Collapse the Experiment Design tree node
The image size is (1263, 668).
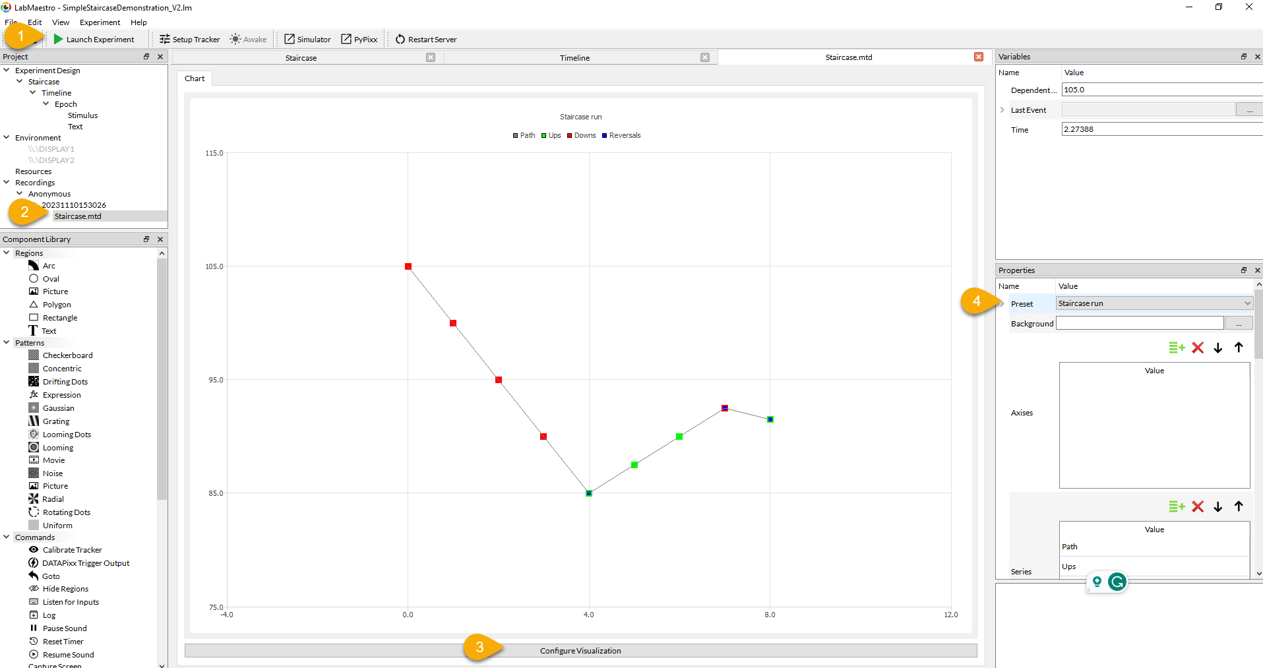pyautogui.click(x=7, y=71)
